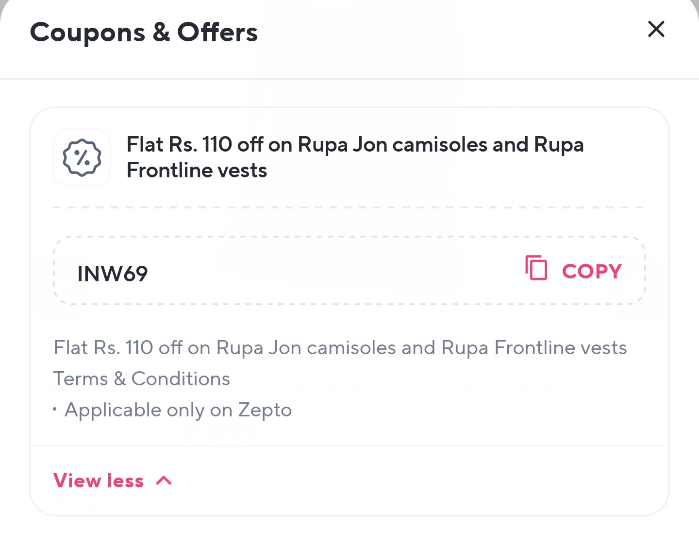Viewport: 699px width, 534px height.
Task: Click the ampersand in the sheet heading
Action: point(161,33)
